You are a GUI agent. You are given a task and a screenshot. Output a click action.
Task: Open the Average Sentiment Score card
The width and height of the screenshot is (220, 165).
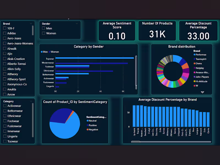[x=117, y=31]
